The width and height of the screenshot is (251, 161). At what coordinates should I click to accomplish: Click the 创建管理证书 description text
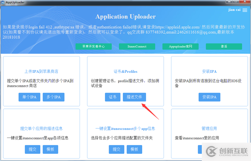coord(125,83)
